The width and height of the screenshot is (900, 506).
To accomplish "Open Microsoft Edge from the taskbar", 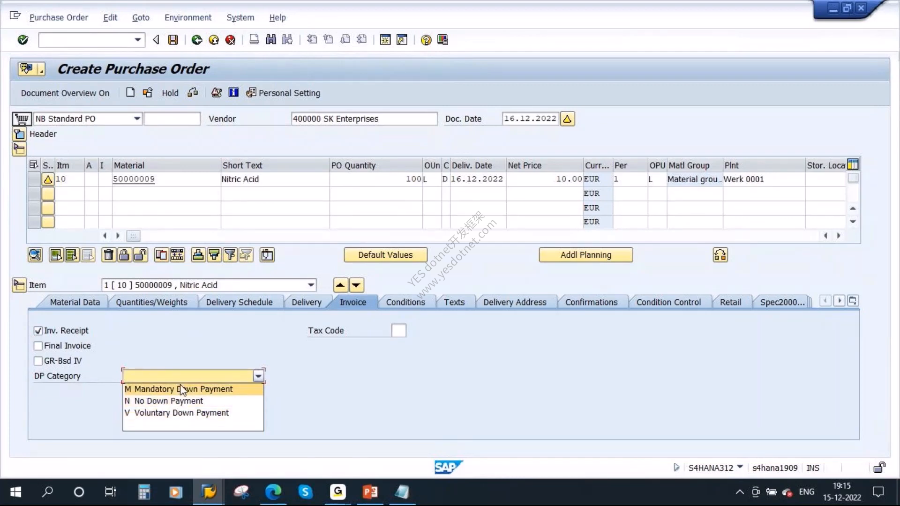I will point(273,492).
